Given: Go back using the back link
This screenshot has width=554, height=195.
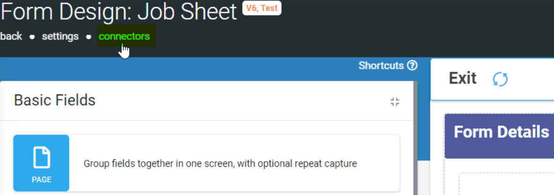Looking at the screenshot, I should pyautogui.click(x=11, y=36).
